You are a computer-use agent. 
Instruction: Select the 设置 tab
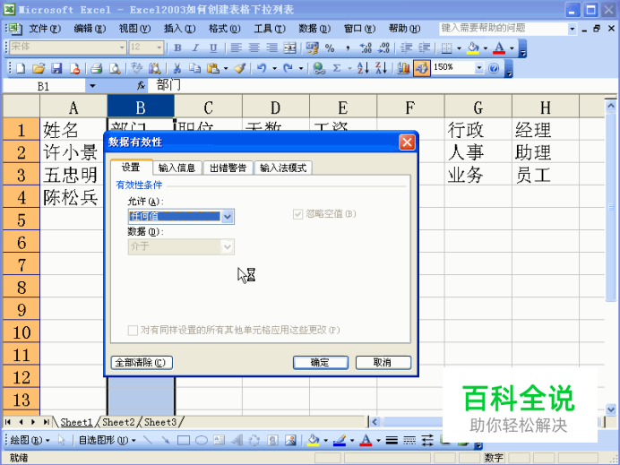pyautogui.click(x=132, y=168)
